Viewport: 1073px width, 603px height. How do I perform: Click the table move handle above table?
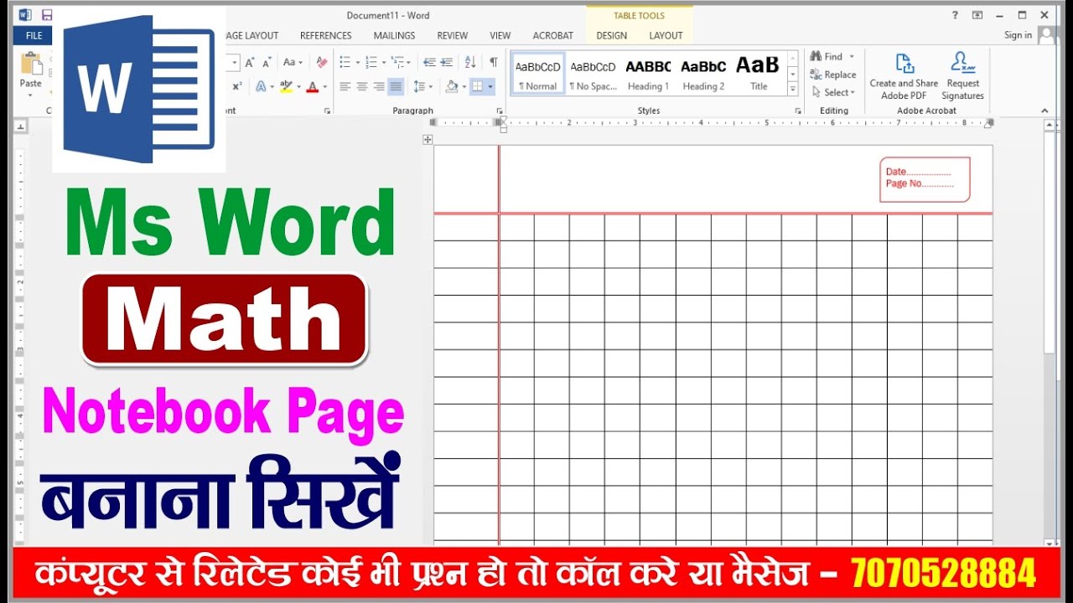tap(428, 140)
